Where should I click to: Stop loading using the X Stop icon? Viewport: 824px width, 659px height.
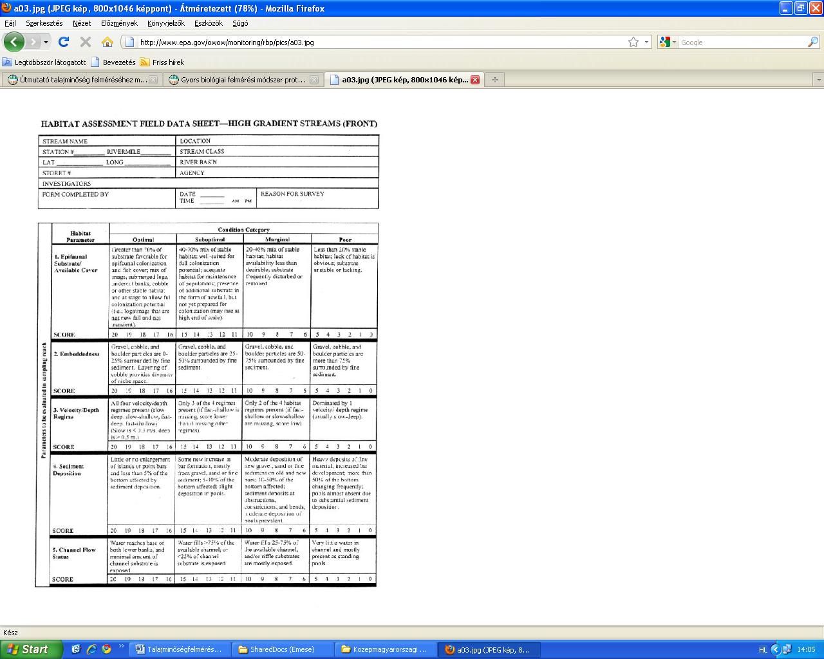85,42
